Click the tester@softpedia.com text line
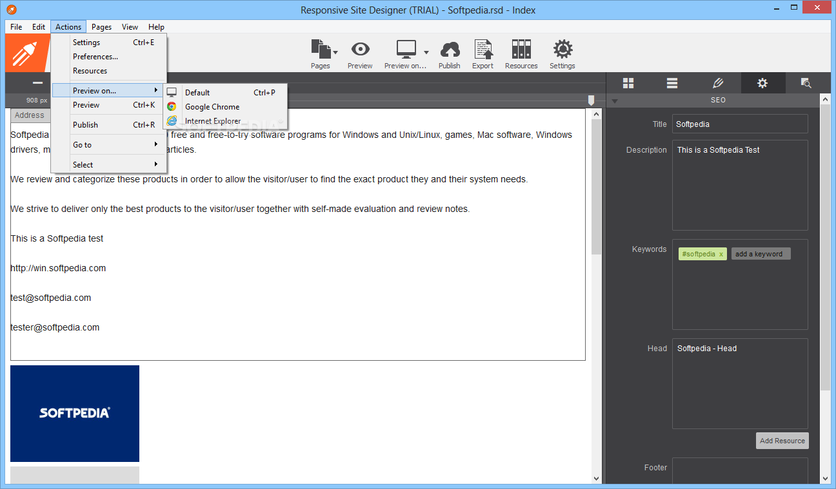Viewport: 836px width, 489px height. click(x=55, y=327)
